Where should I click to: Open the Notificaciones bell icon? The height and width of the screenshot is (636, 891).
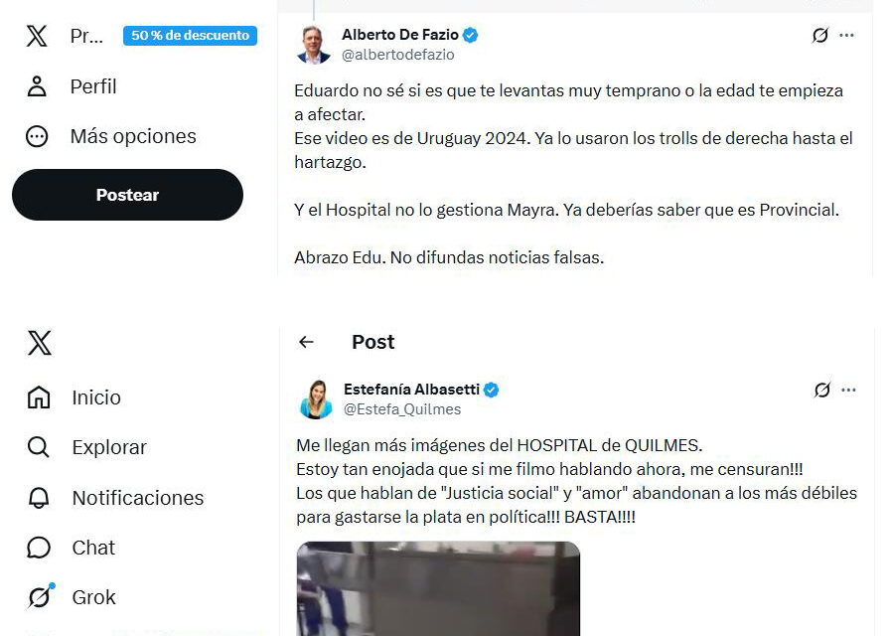click(39, 497)
